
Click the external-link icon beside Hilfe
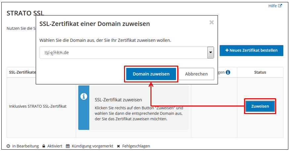[280, 6]
